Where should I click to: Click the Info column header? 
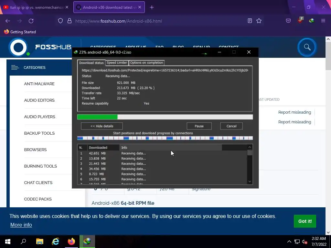[171, 148]
